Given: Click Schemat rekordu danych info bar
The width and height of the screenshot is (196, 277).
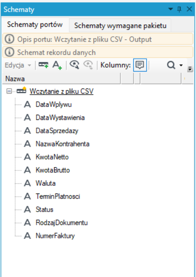Looking at the screenshot, I should (x=98, y=52).
